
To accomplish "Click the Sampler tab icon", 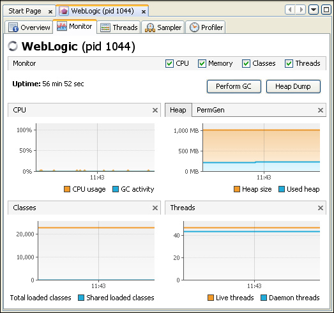I will (x=150, y=27).
